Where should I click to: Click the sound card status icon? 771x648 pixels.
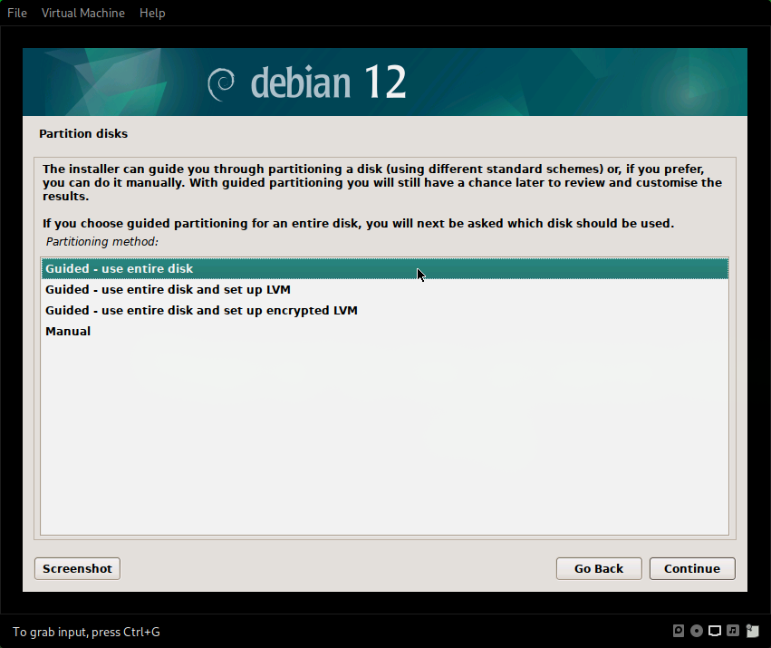(733, 631)
